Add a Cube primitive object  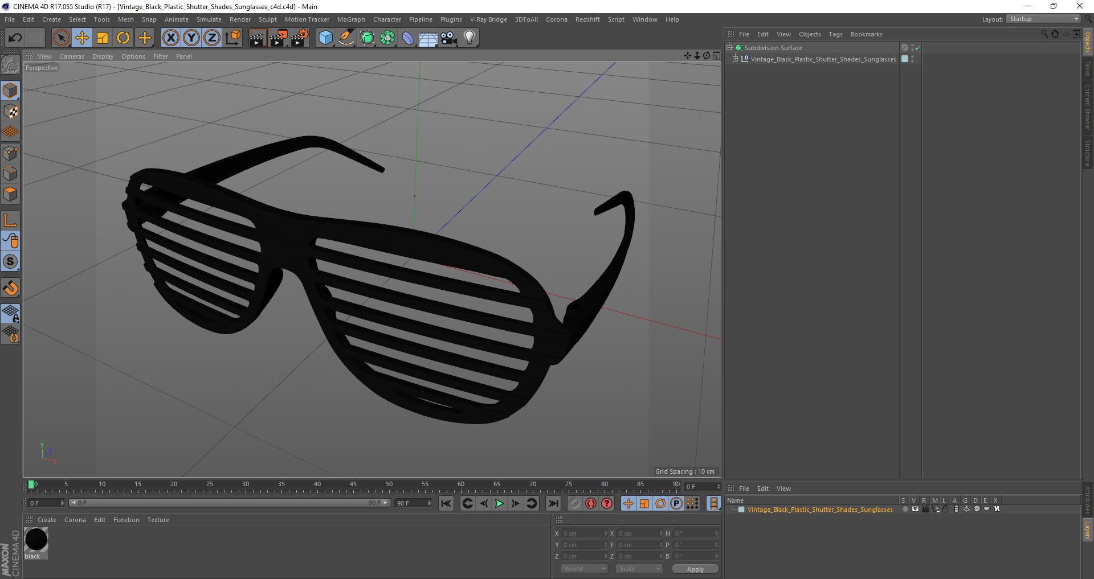[x=325, y=38]
